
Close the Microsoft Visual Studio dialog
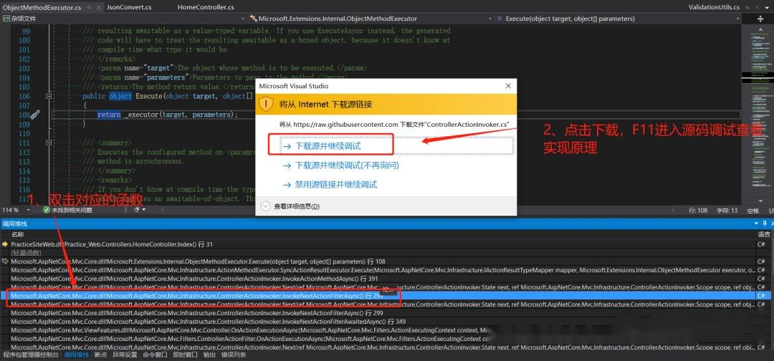tap(507, 85)
